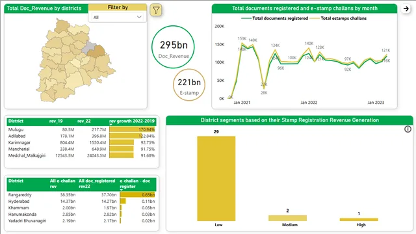416x234 pixels.
Task: Select the Mancherial row
Action: (81, 149)
